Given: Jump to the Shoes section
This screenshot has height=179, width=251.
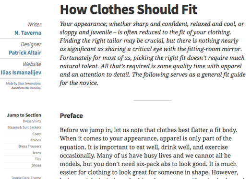Looking at the screenshot, I should 36,165.
